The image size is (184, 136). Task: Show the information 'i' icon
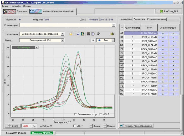click(x=93, y=34)
